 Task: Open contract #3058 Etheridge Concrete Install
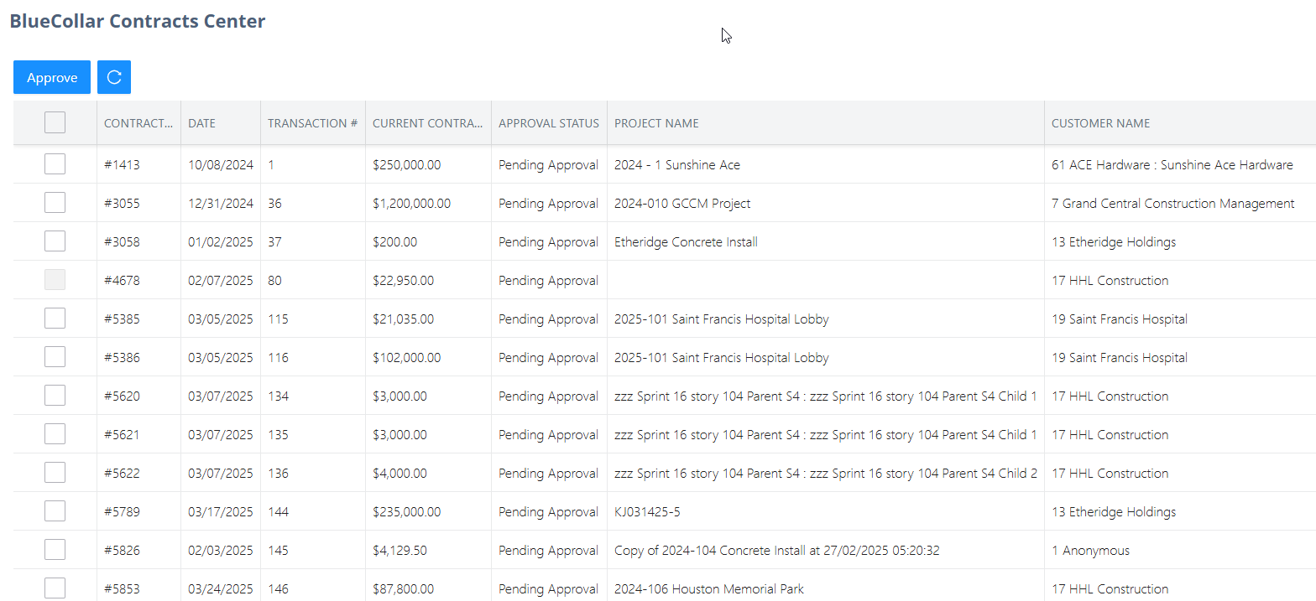(686, 242)
